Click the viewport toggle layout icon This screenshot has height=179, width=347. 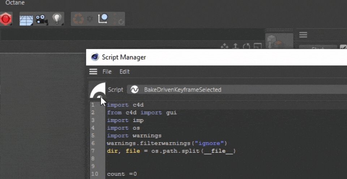pyautogui.click(x=258, y=47)
